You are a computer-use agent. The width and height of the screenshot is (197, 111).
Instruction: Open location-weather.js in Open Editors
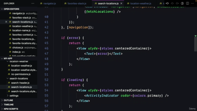(18, 26)
